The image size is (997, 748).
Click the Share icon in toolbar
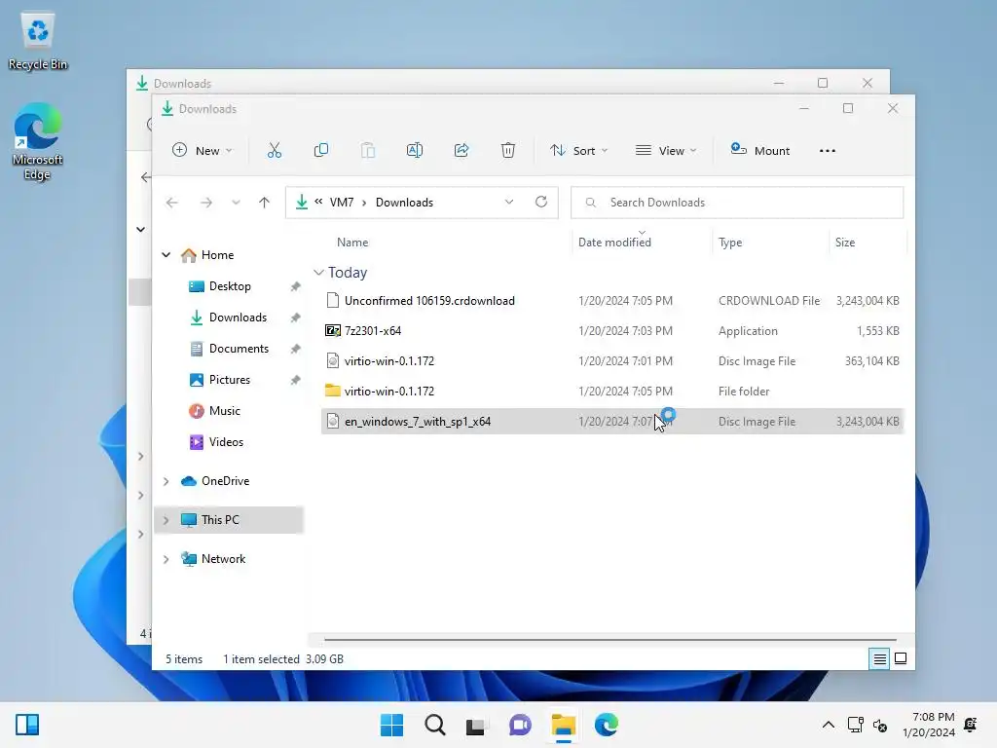click(462, 151)
